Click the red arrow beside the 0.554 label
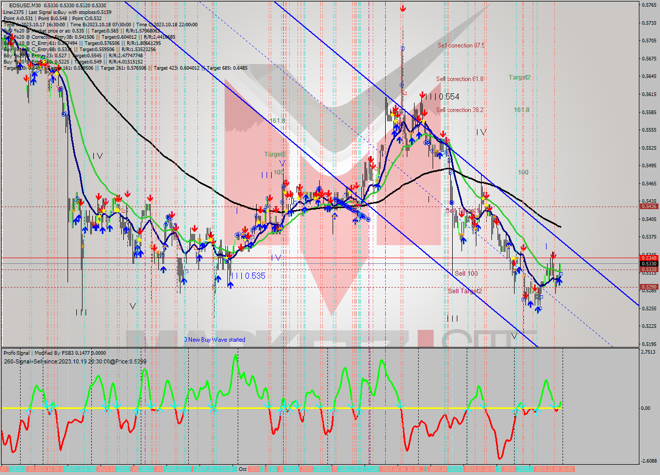660x475 pixels. (422, 96)
